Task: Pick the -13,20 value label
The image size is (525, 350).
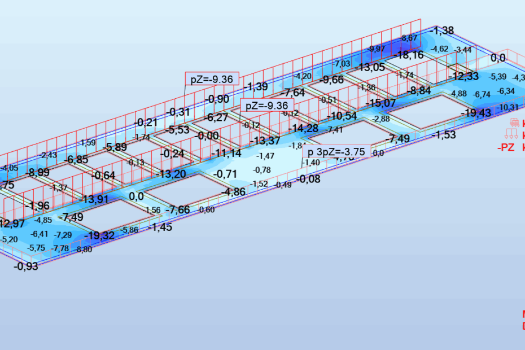Action: (x=170, y=173)
